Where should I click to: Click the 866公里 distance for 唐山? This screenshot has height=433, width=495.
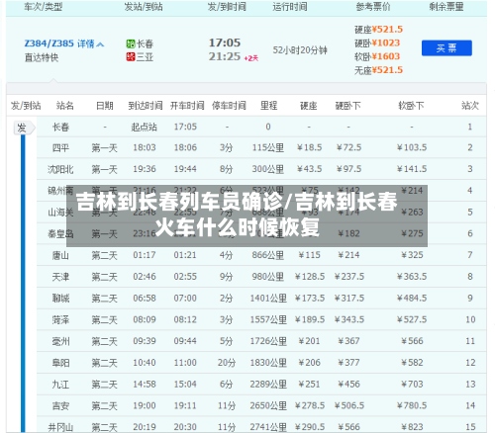pyautogui.click(x=268, y=255)
